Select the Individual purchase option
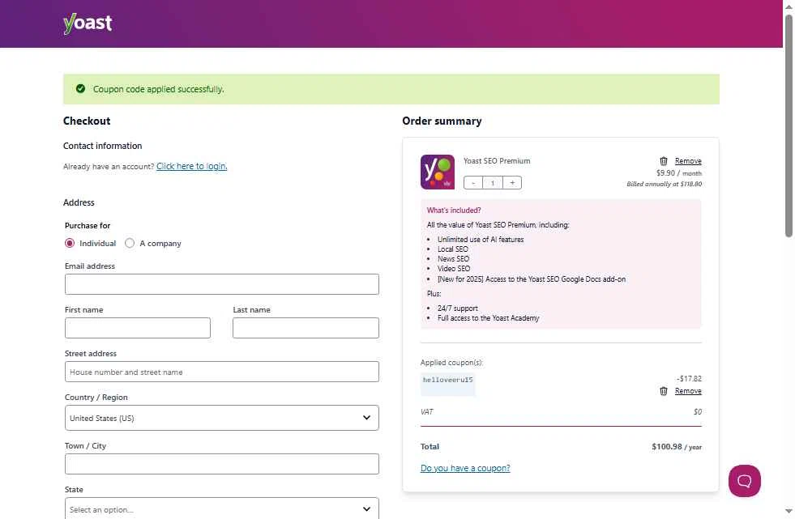 pos(70,244)
